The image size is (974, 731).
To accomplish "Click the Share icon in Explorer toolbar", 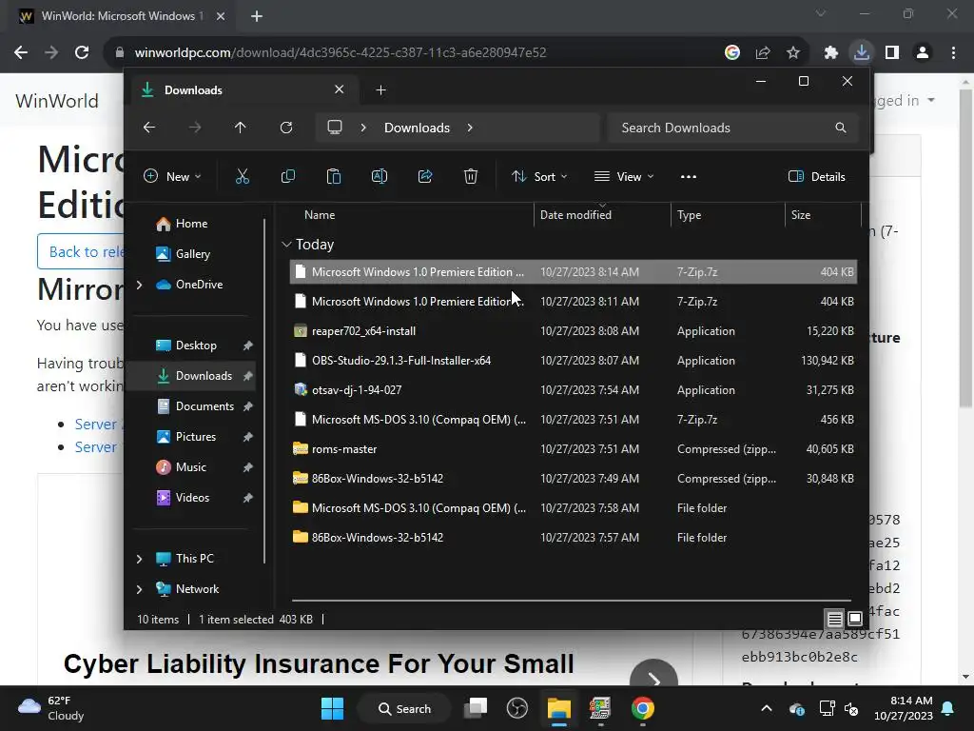I will (x=425, y=176).
